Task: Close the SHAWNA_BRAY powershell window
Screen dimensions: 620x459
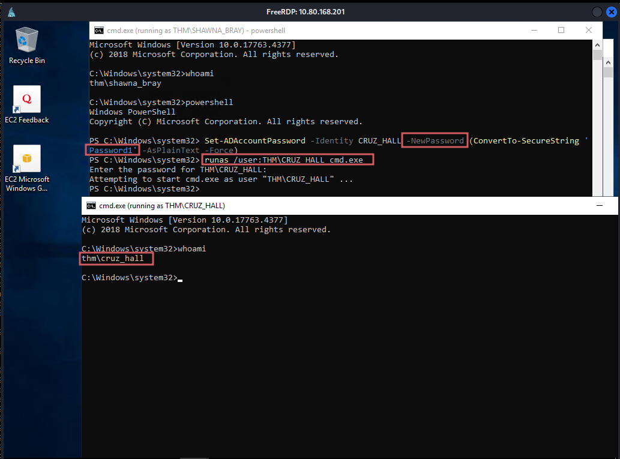Action: (x=588, y=31)
